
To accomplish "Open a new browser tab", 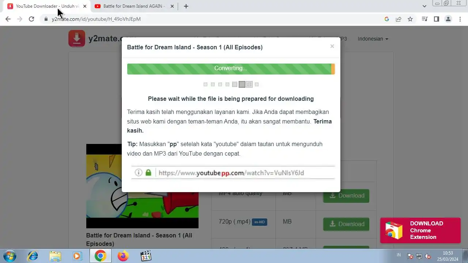I will (x=186, y=6).
